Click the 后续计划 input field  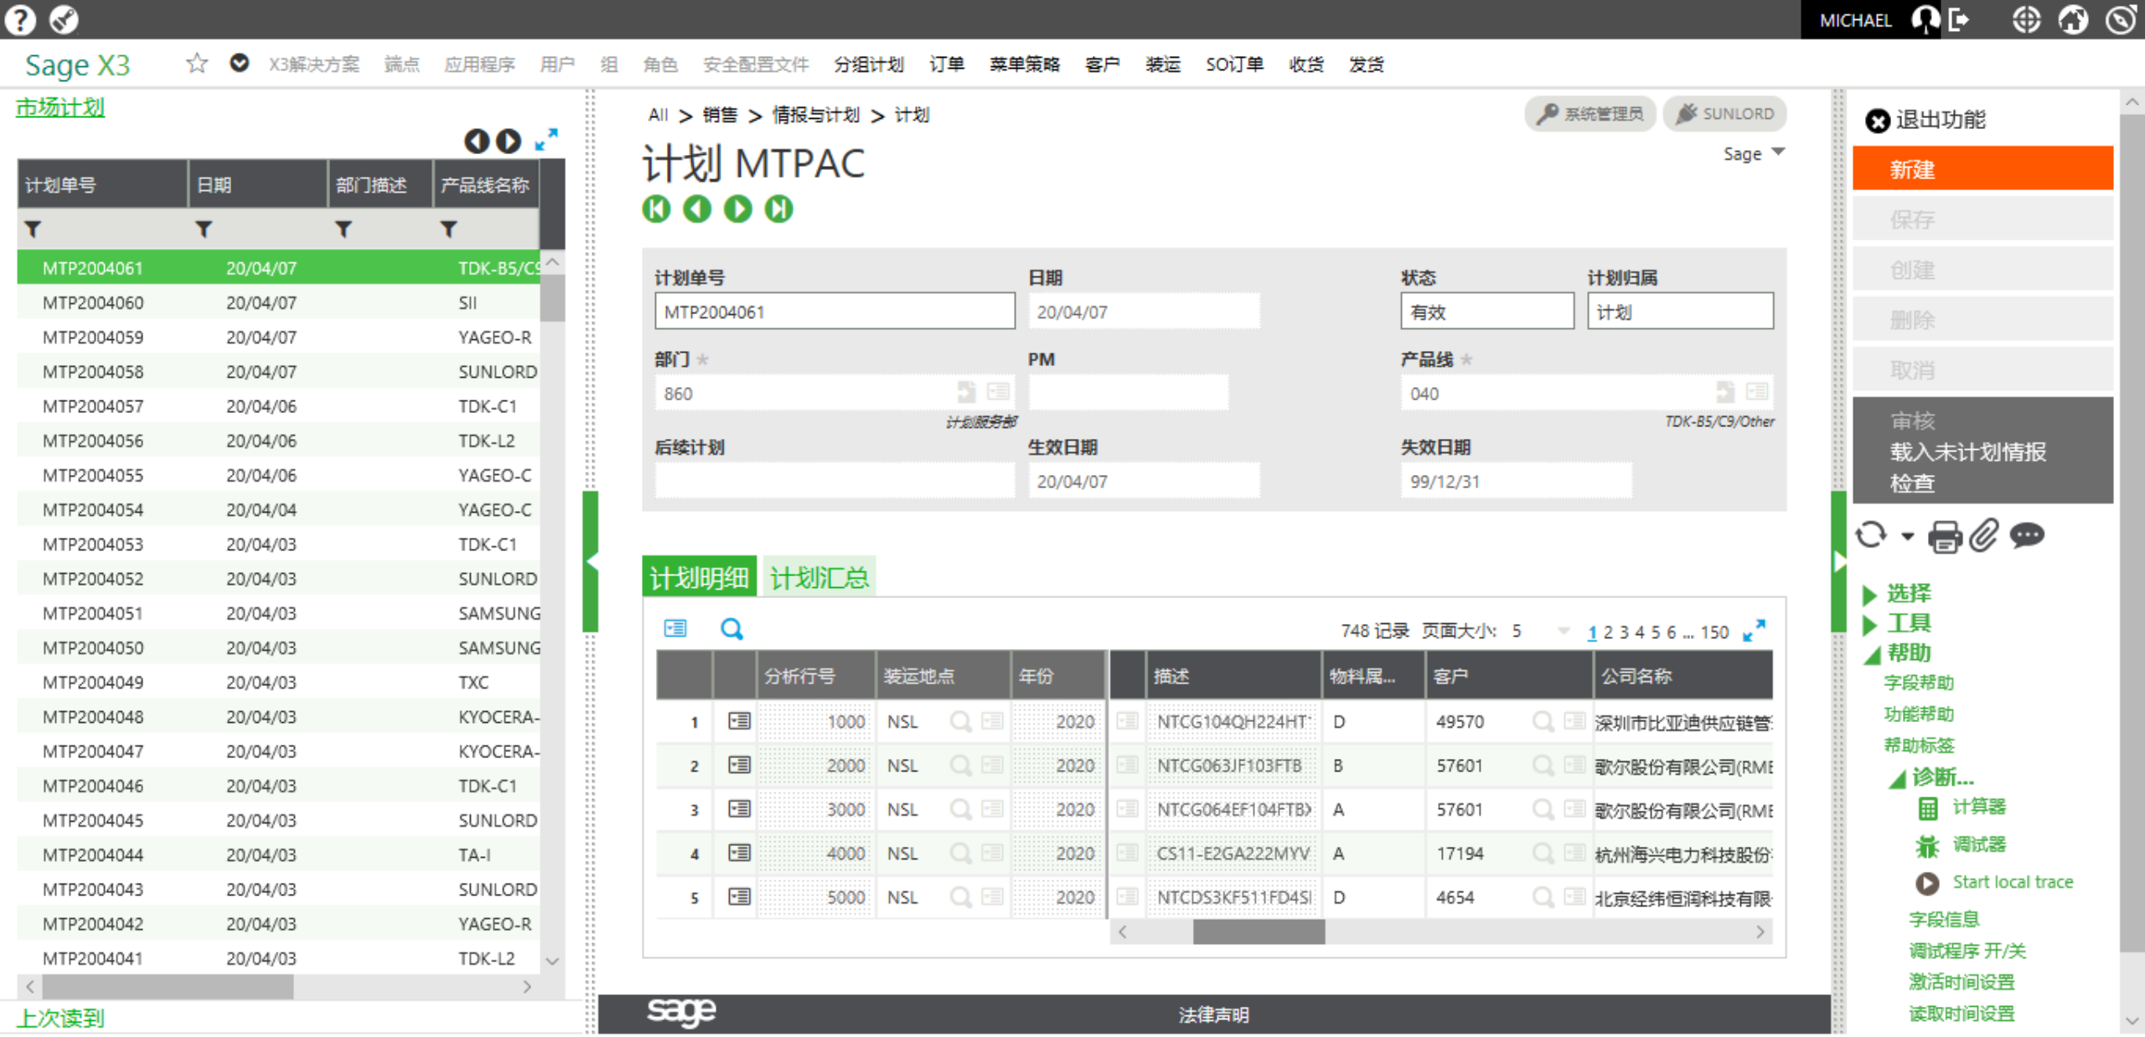(x=835, y=481)
